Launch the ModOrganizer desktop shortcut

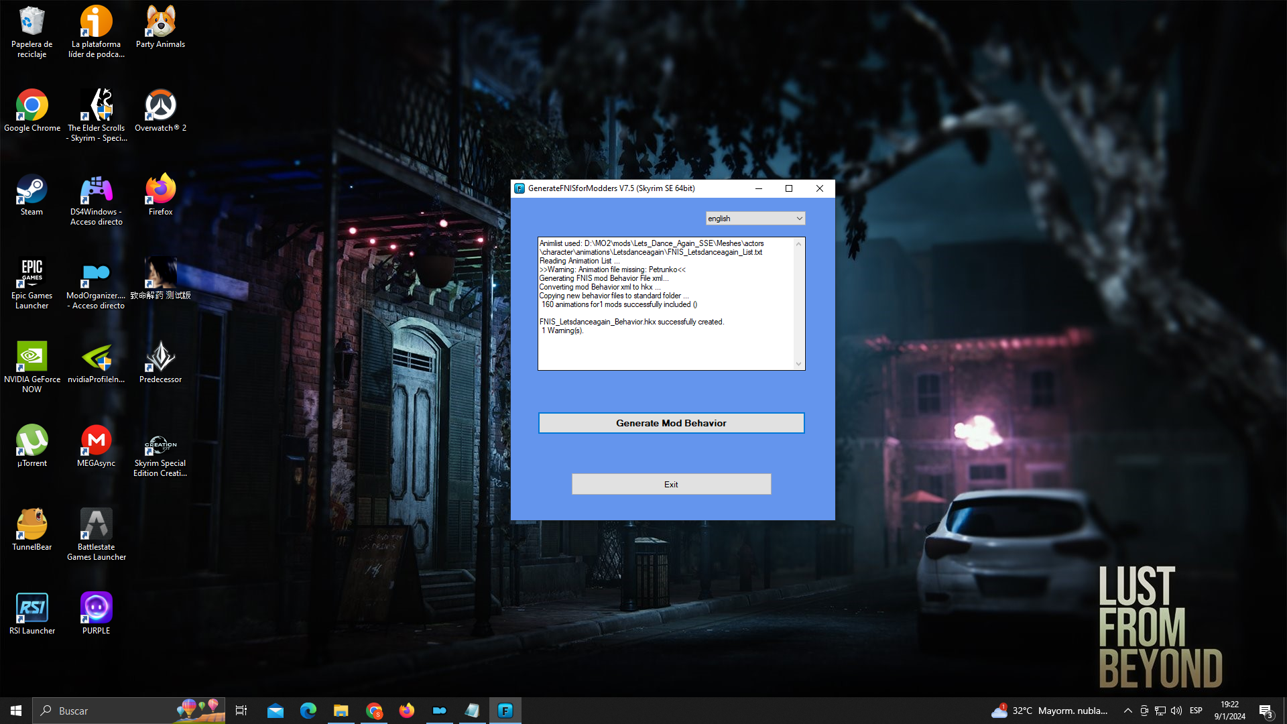[x=96, y=283]
